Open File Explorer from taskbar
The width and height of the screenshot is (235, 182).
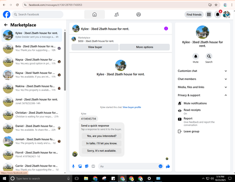click(86, 178)
